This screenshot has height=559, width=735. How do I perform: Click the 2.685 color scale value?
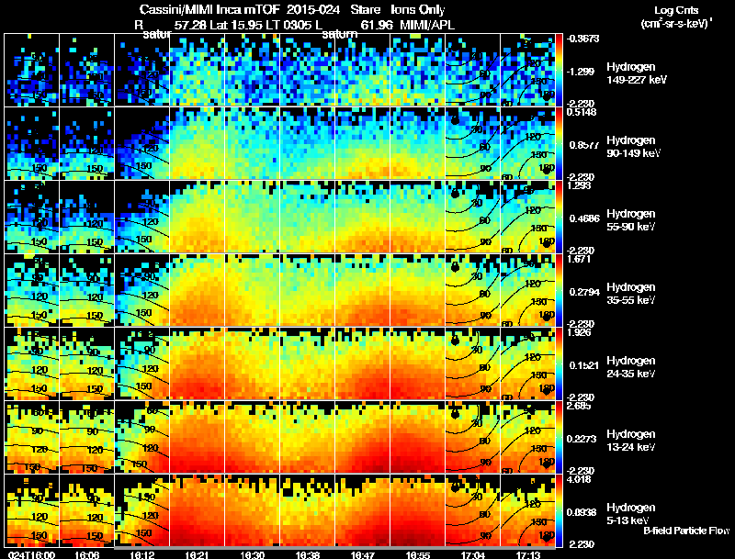[x=579, y=406]
